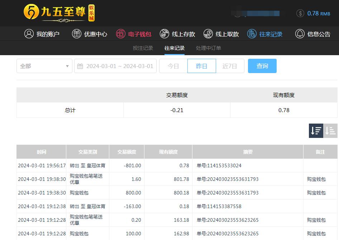The image size is (339, 240).
Task: Click the 优惠中心 gift icon
Action: click(x=77, y=34)
